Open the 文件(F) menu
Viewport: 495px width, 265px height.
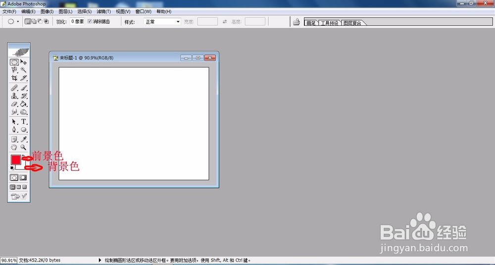click(x=9, y=11)
